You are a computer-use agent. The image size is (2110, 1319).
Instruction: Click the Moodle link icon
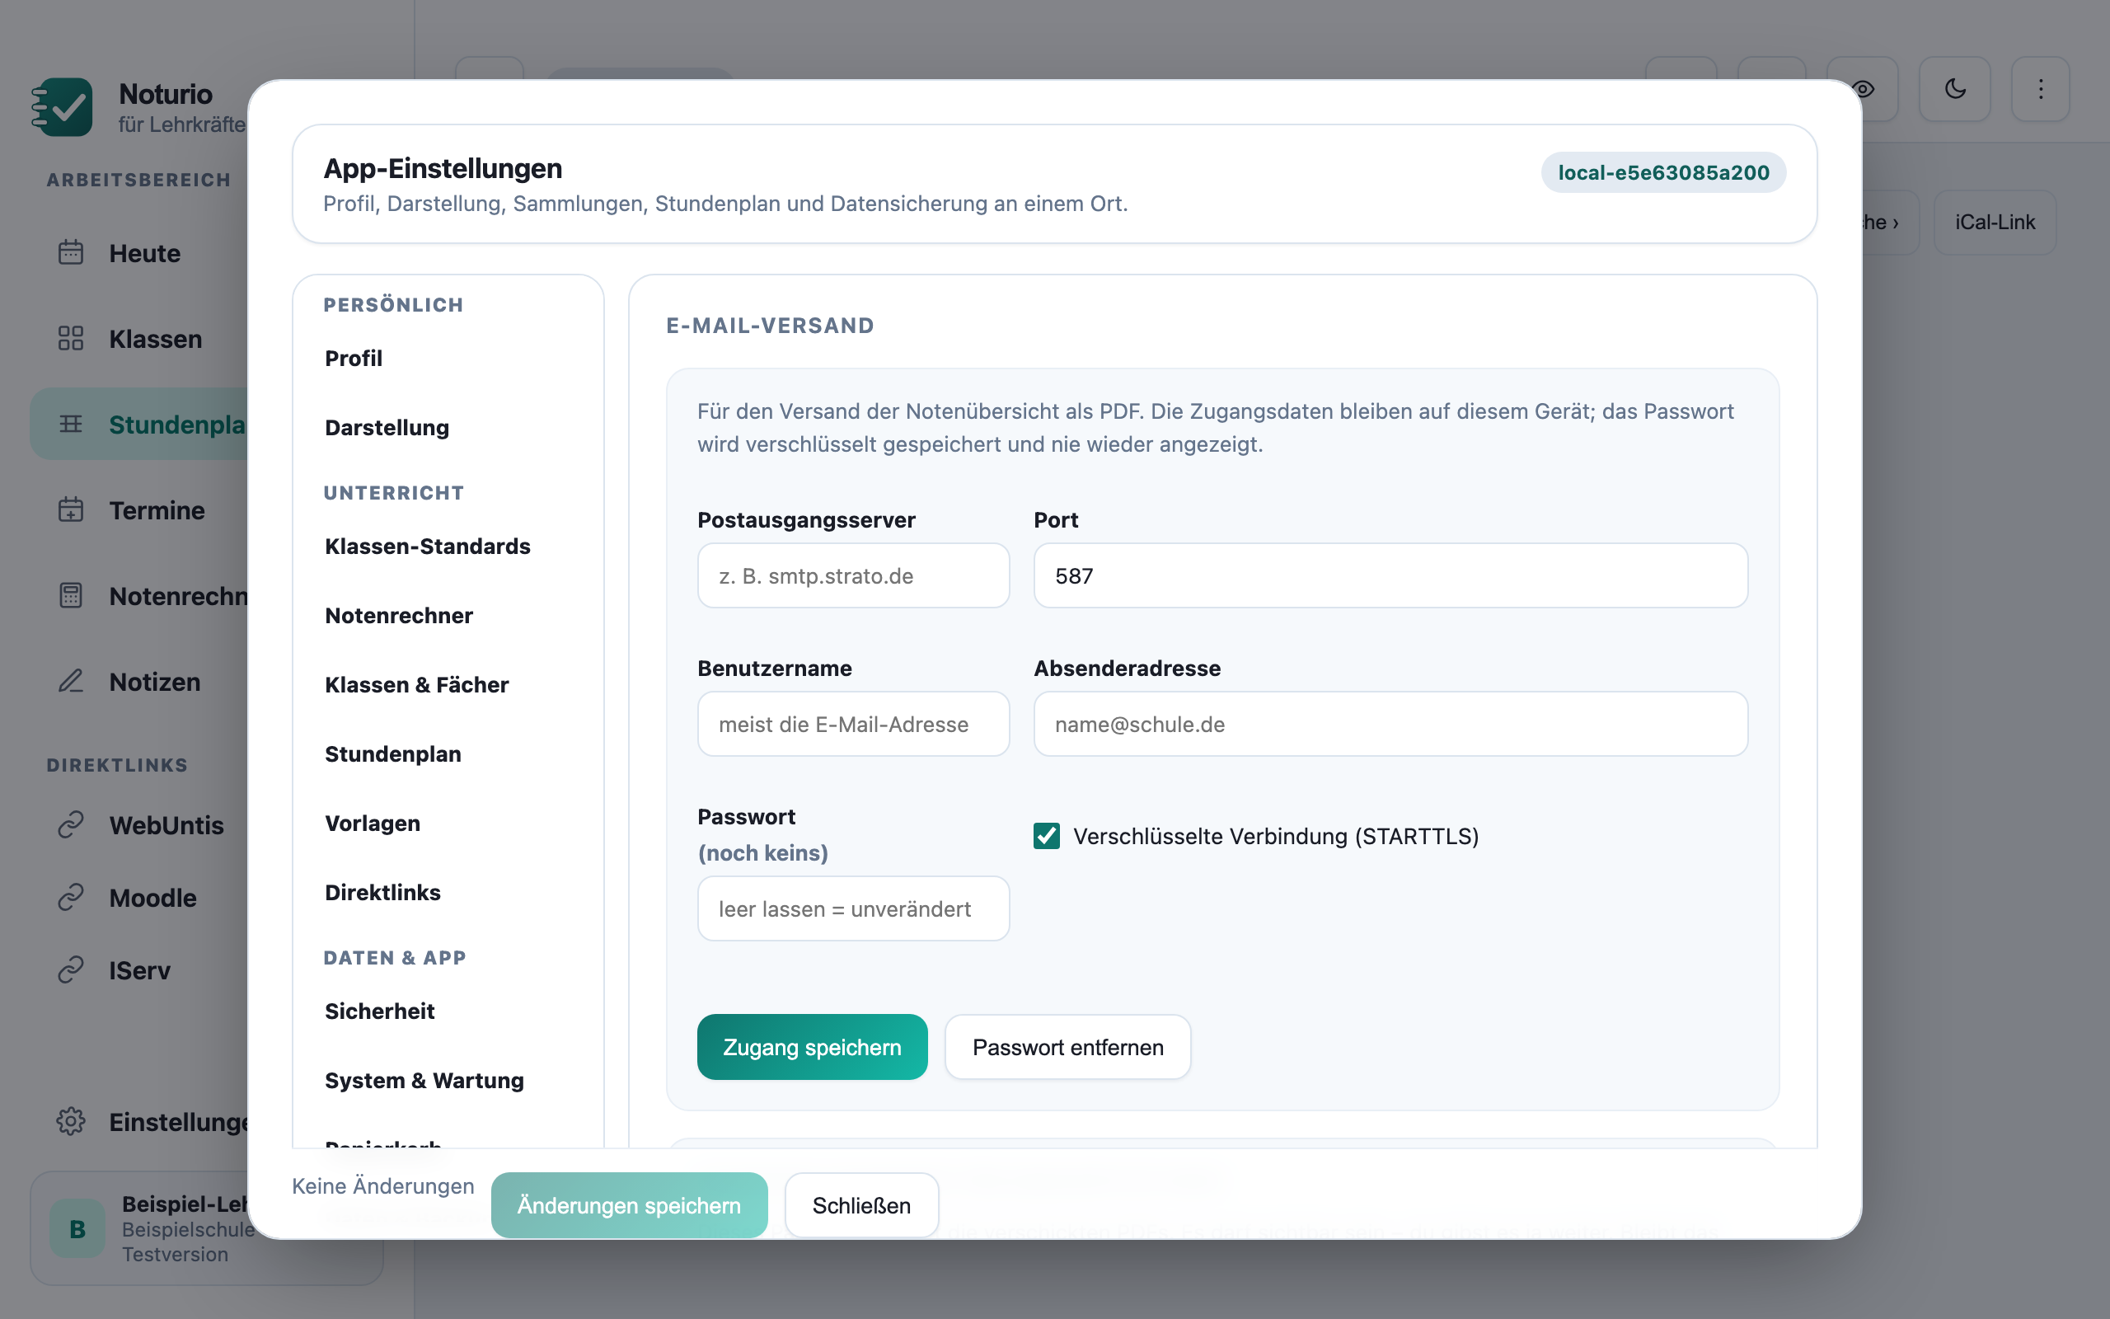(x=71, y=898)
